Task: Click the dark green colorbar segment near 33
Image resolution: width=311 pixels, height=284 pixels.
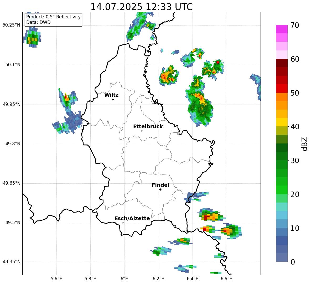Action: pos(282,148)
